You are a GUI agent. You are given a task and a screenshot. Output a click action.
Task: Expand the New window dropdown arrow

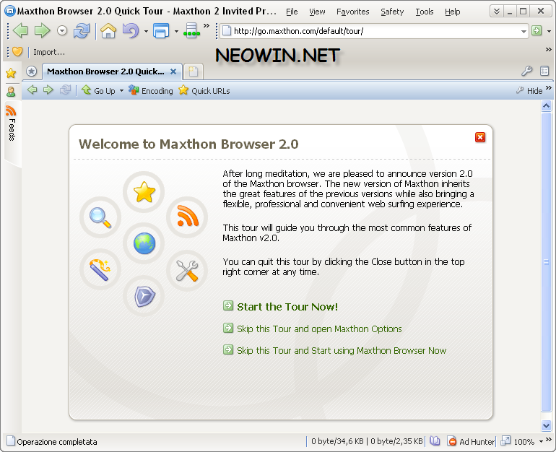(176, 31)
